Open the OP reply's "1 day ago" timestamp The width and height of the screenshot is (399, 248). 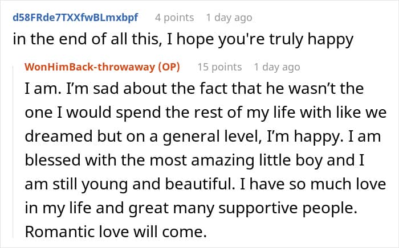click(x=277, y=67)
